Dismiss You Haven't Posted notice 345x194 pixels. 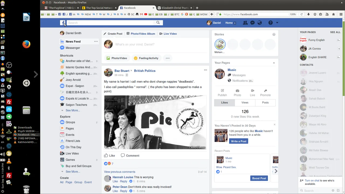pyautogui.click(x=274, y=124)
